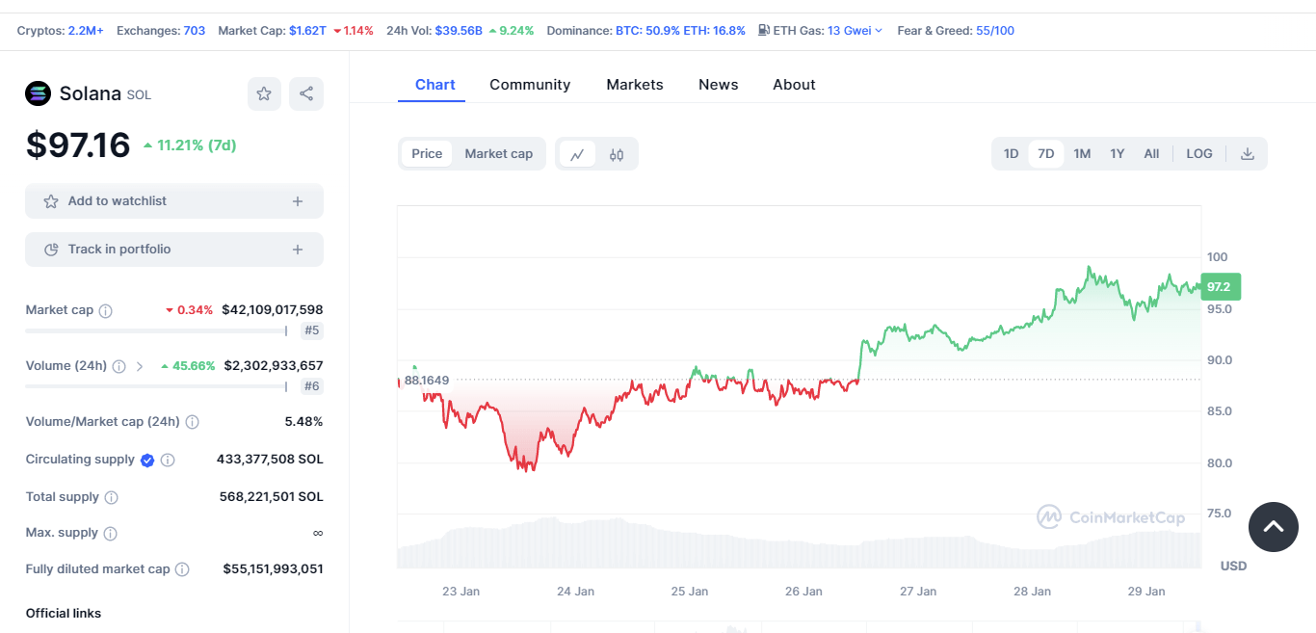Select the line chart type icon

577,154
